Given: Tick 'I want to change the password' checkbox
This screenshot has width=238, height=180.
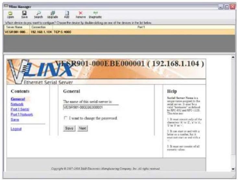Looking at the screenshot, I should [65, 118].
